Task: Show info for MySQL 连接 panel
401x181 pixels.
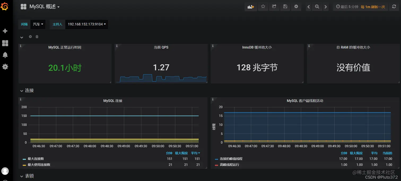Action: (x=20, y=99)
